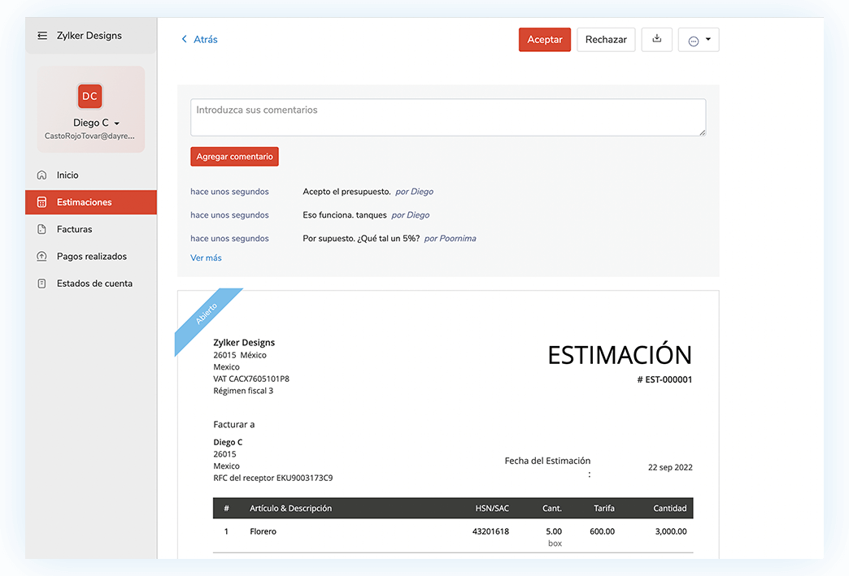Collapse the sidebar using the hamburger icon
Viewport: 849px width, 576px height.
point(41,35)
